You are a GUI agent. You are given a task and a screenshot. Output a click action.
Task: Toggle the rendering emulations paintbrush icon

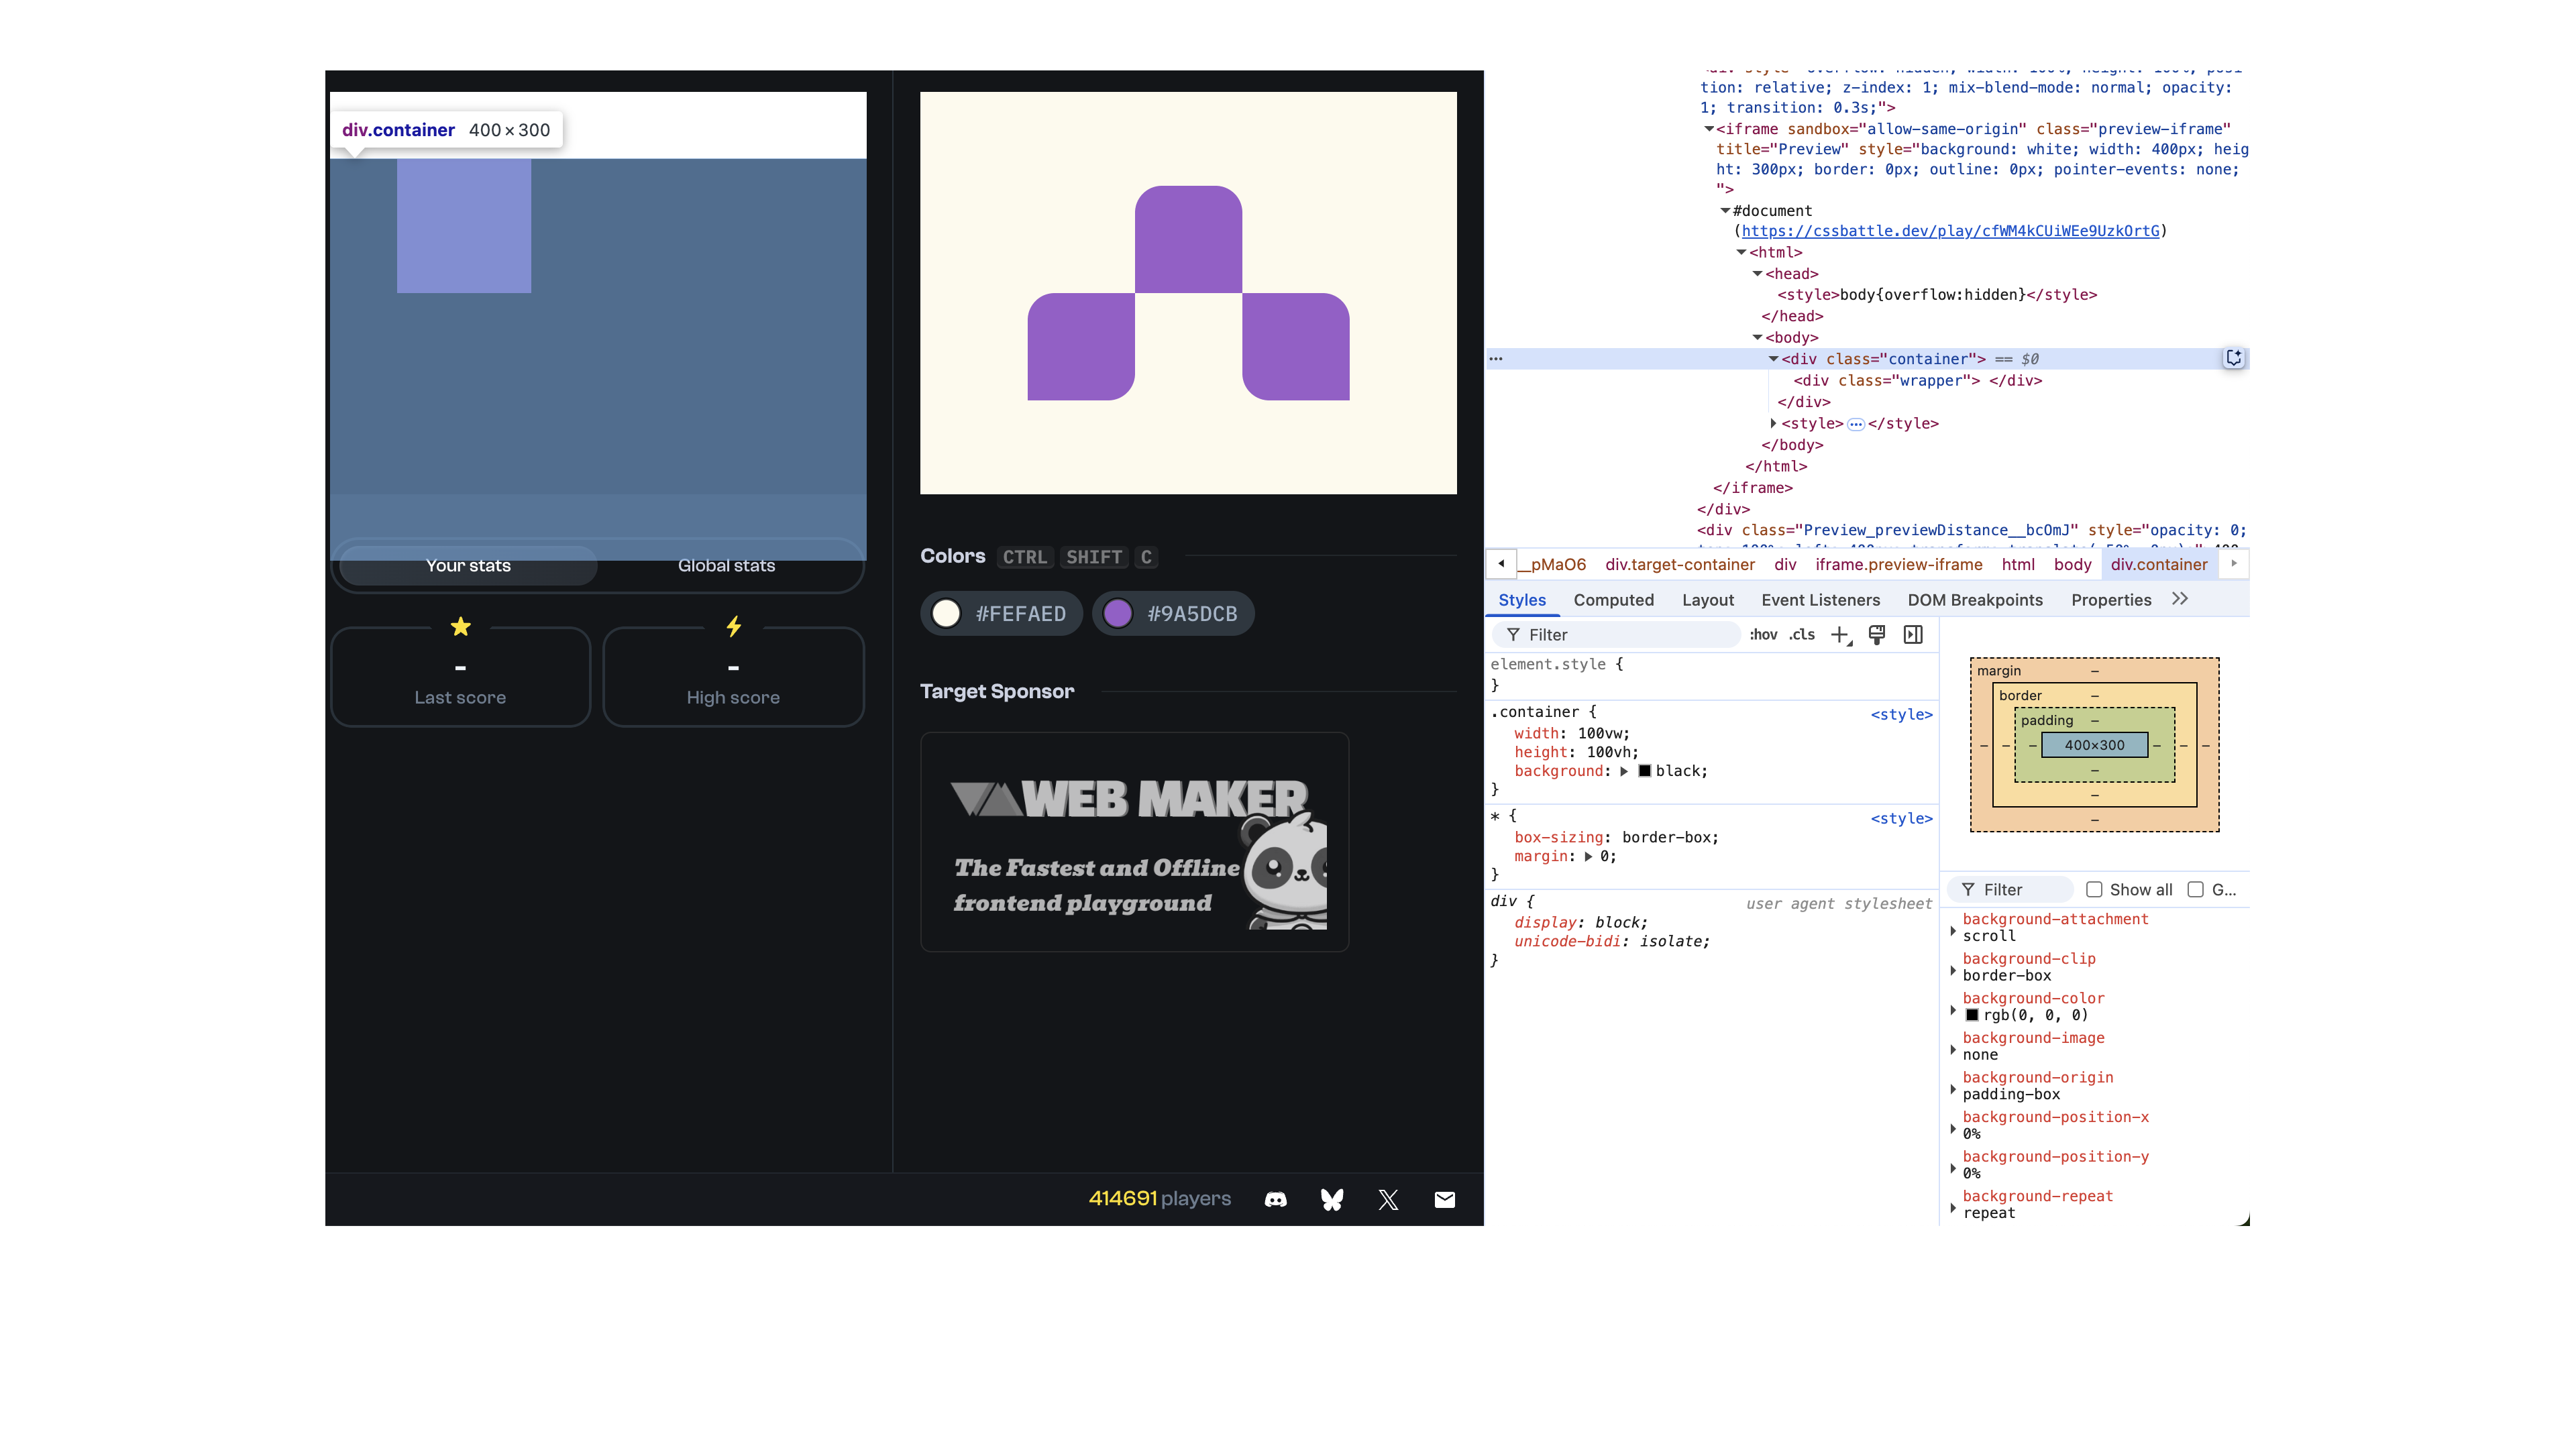point(1877,635)
